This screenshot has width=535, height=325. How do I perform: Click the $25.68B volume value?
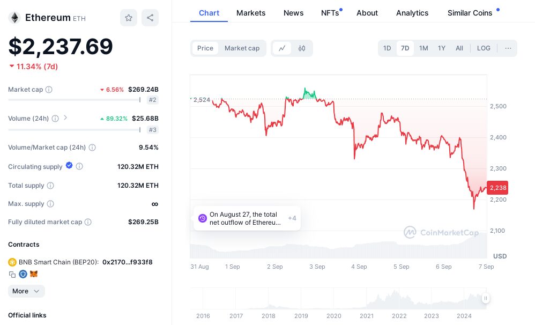pos(145,119)
